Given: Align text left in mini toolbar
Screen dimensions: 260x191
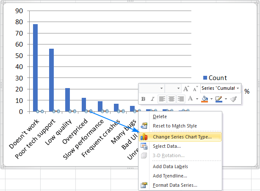Looking at the screenshot, I should tap(162, 99).
